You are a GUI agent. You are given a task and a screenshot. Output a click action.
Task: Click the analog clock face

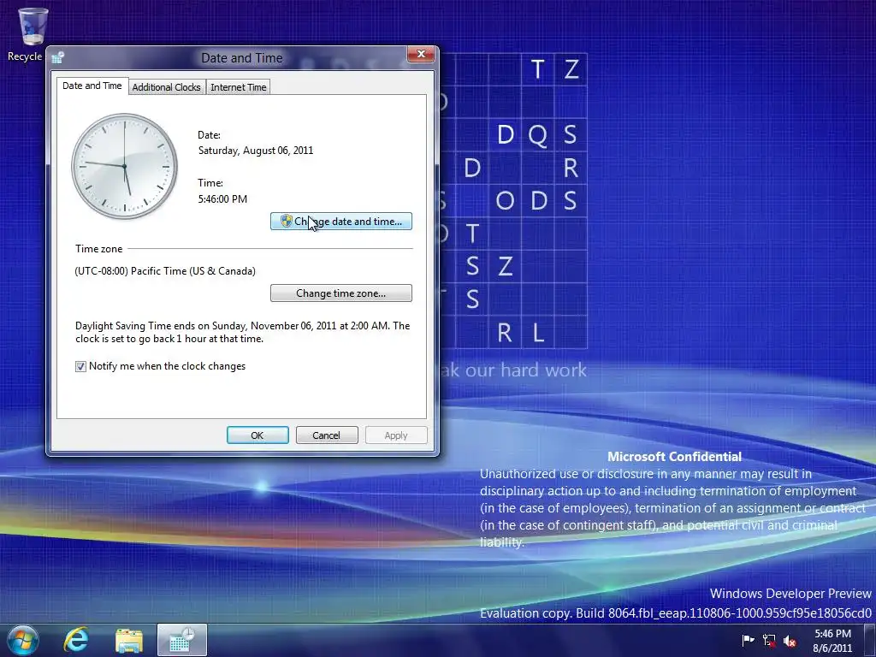125,167
